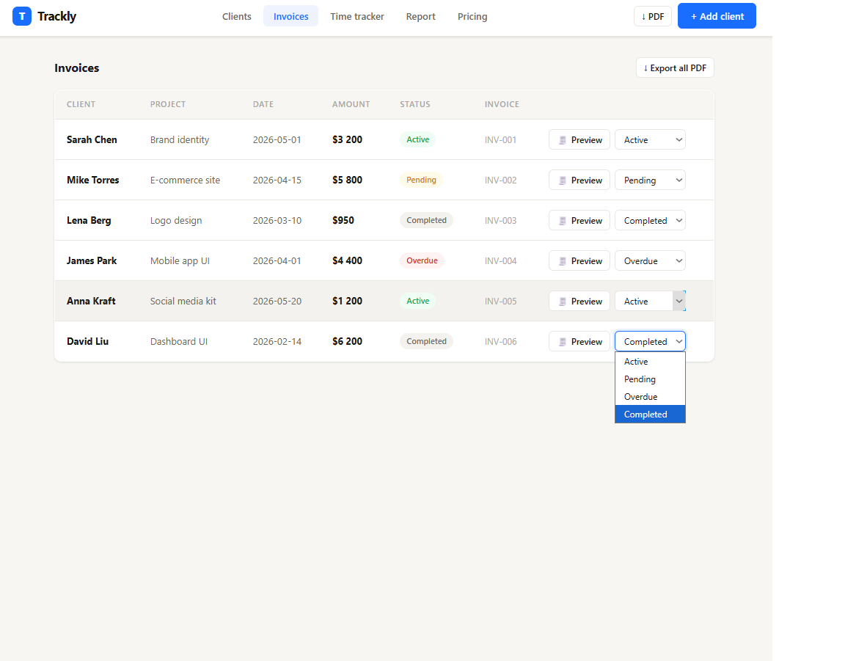This screenshot has width=845, height=661.
Task: Click the DATE column header
Action: point(263,105)
